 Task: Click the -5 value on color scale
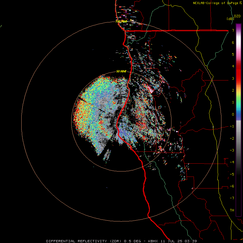point(232,174)
